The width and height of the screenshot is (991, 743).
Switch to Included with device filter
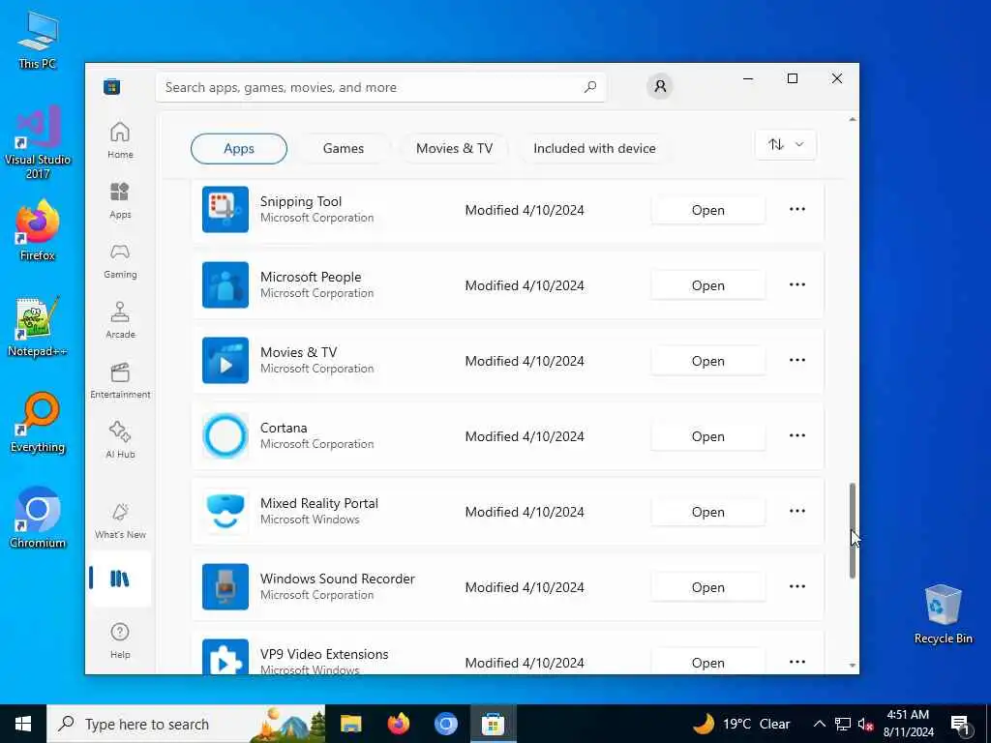(594, 148)
